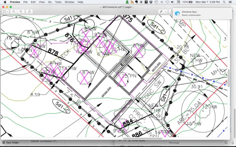The height and width of the screenshot is (147, 236).
Task: Open the Dropbox menu bar icon
Action: [x=151, y=2]
